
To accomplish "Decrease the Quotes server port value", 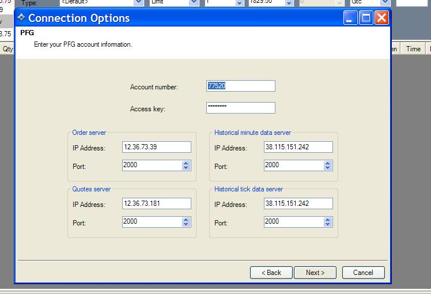I will 186,224.
